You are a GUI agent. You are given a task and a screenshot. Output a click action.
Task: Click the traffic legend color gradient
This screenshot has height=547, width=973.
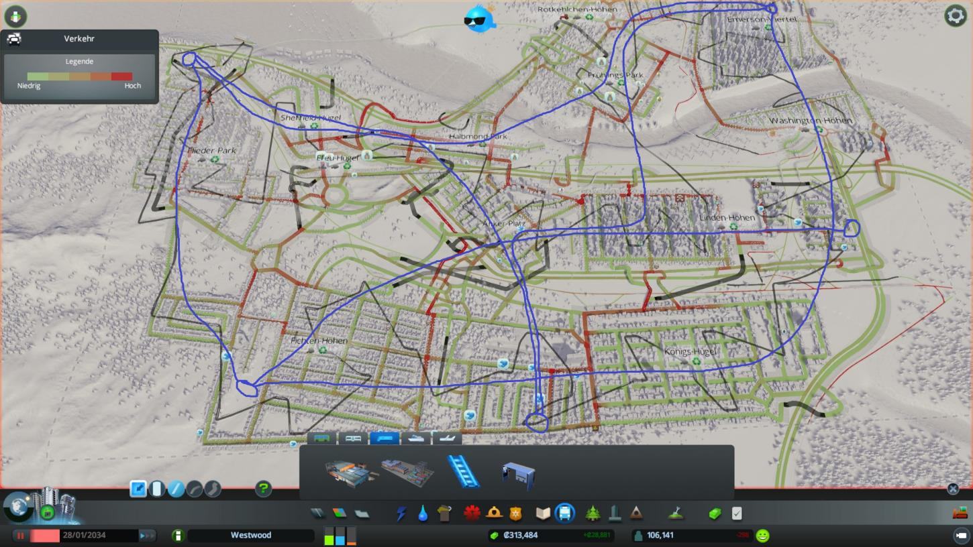[79, 76]
